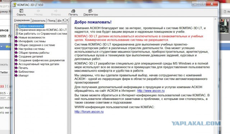Select the Новые возможности section
The width and height of the screenshot is (230, 134).
(x=32, y=38)
